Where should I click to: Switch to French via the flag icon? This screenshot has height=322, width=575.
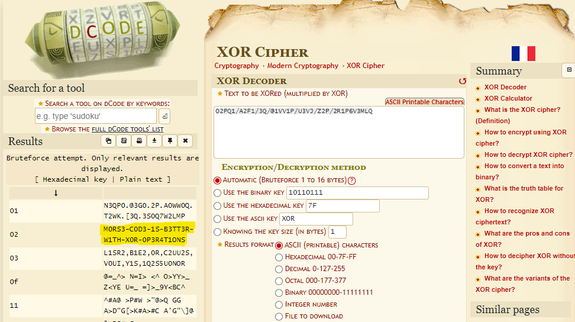click(x=523, y=54)
